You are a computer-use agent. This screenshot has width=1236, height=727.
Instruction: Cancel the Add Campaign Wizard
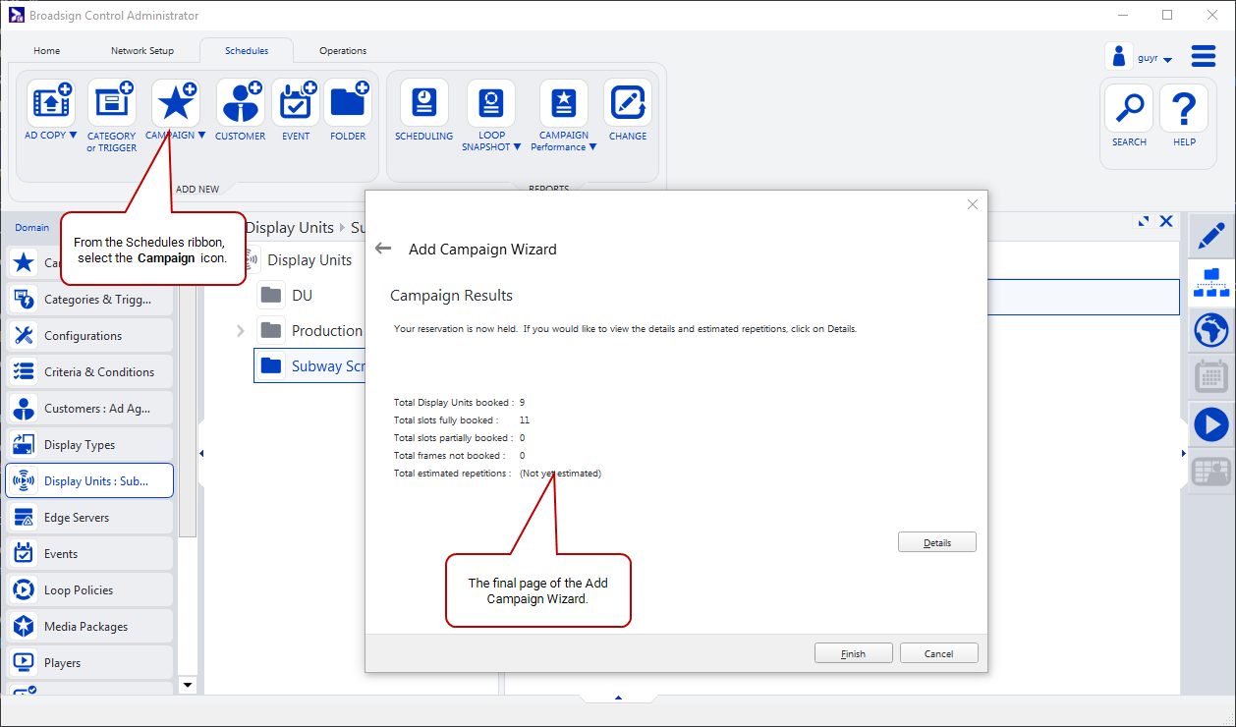point(938,653)
